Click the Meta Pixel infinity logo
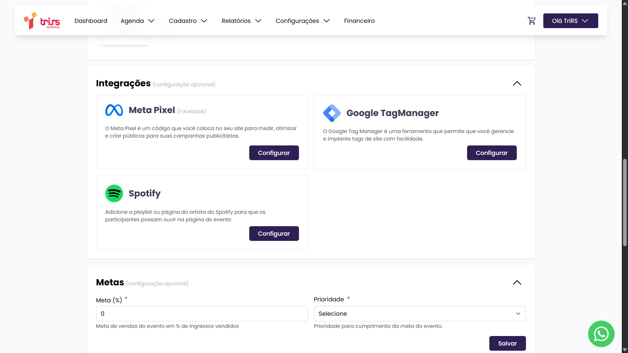This screenshot has width=628, height=353. (x=114, y=110)
